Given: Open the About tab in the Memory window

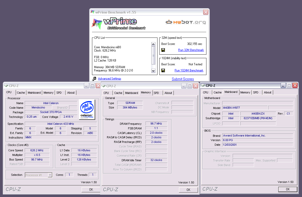Looking at the screenshot, I should click(x=168, y=93).
